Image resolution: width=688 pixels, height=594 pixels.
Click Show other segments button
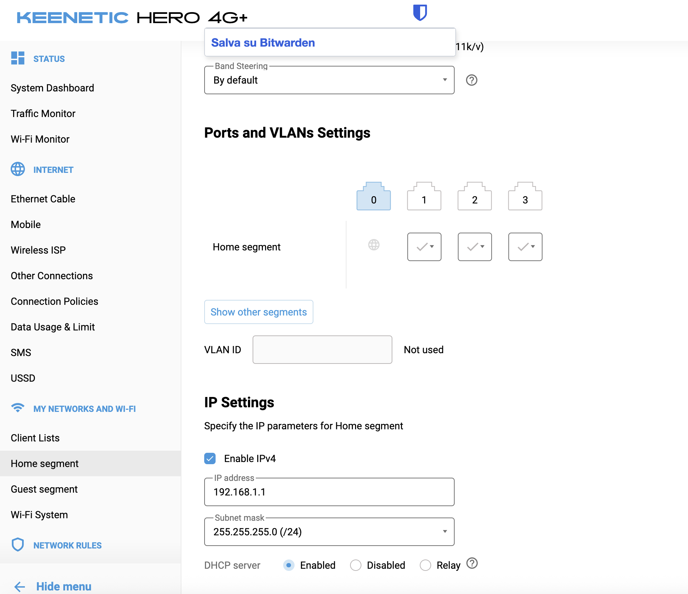click(259, 312)
